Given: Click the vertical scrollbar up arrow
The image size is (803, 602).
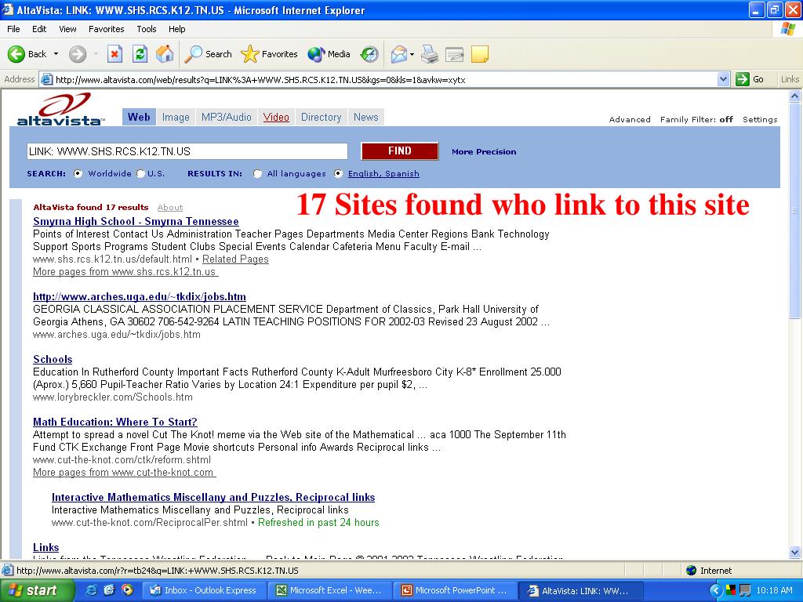Looking at the screenshot, I should (x=795, y=96).
